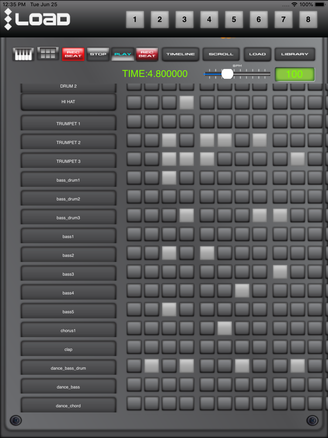The width and height of the screenshot is (328, 438).
Task: Enable bass1 step 5
Action: point(207,234)
